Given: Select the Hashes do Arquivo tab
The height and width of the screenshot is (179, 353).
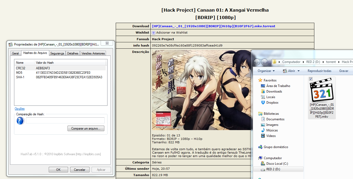Looking at the screenshot, I should 35,53.
